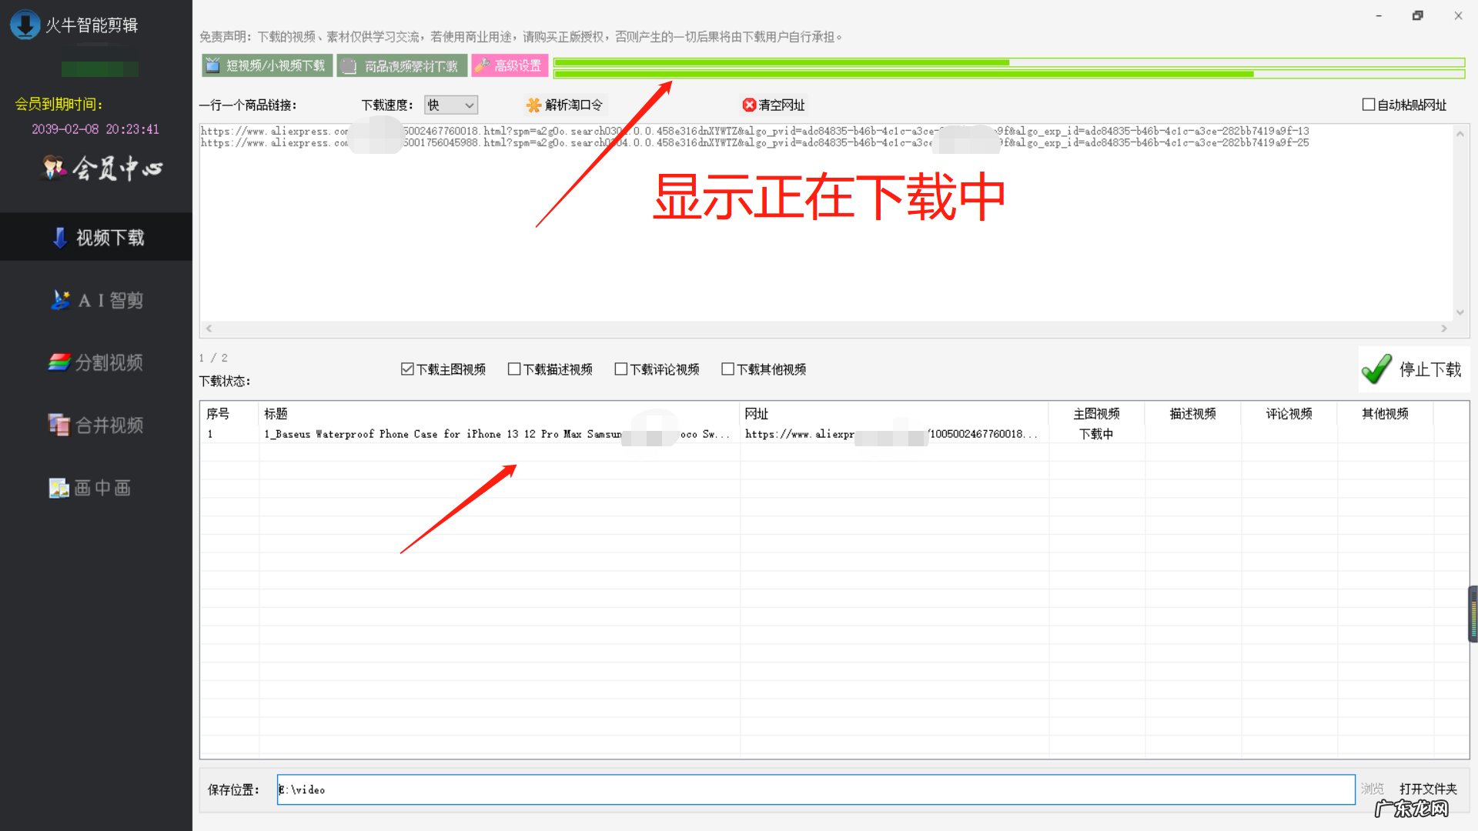
Task: Enable 下载评论视频 downloading
Action: [620, 369]
